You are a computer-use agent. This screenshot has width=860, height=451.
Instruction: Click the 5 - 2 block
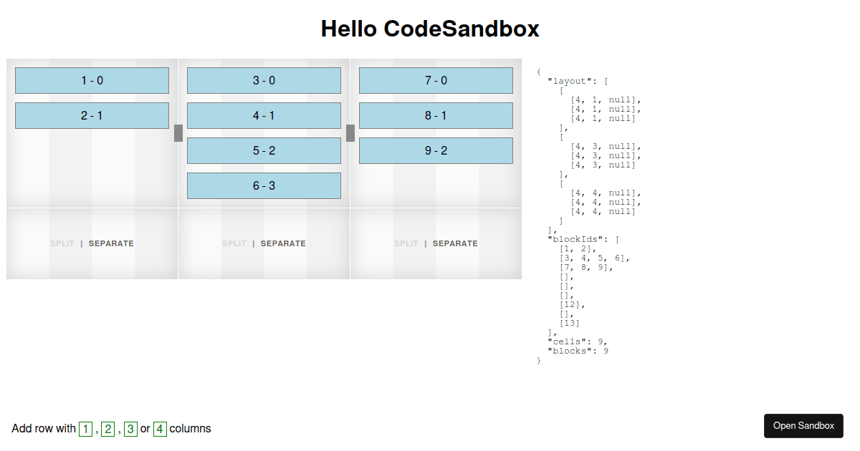[264, 151]
